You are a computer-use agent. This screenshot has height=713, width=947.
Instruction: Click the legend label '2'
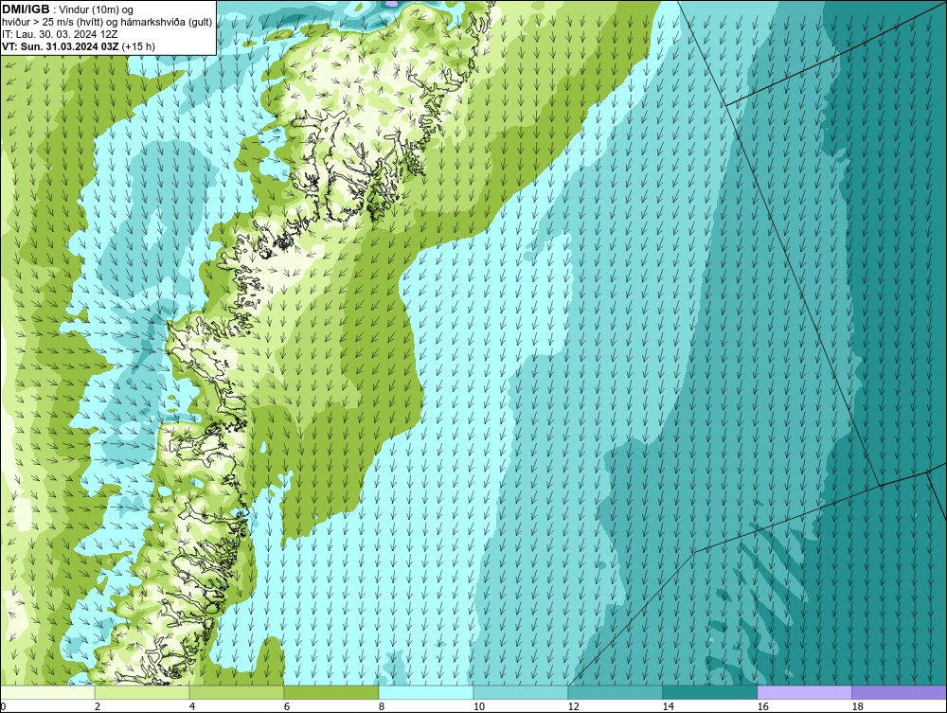click(98, 706)
